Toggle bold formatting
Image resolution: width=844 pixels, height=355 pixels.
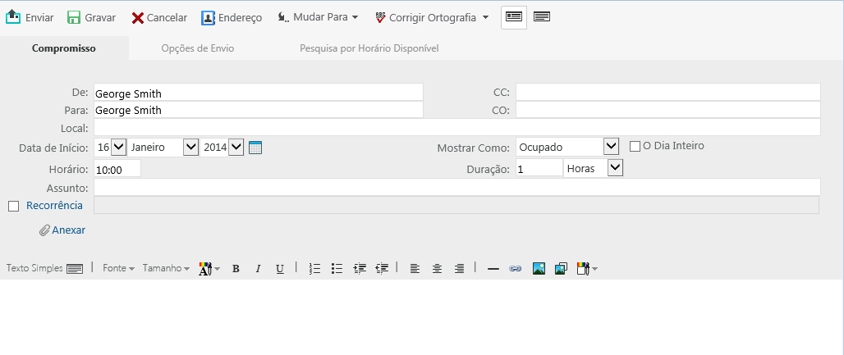(x=236, y=269)
